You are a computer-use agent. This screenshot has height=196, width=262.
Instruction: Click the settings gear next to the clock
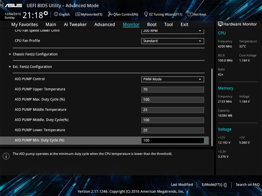pyautogui.click(x=46, y=13)
